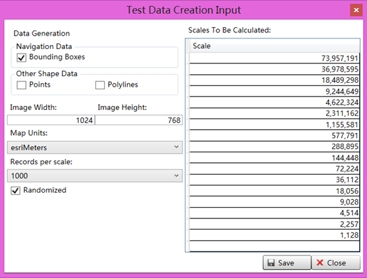Screen dimensions: 367x278
Task: Select the 1,128 scale row
Action: click(274, 235)
